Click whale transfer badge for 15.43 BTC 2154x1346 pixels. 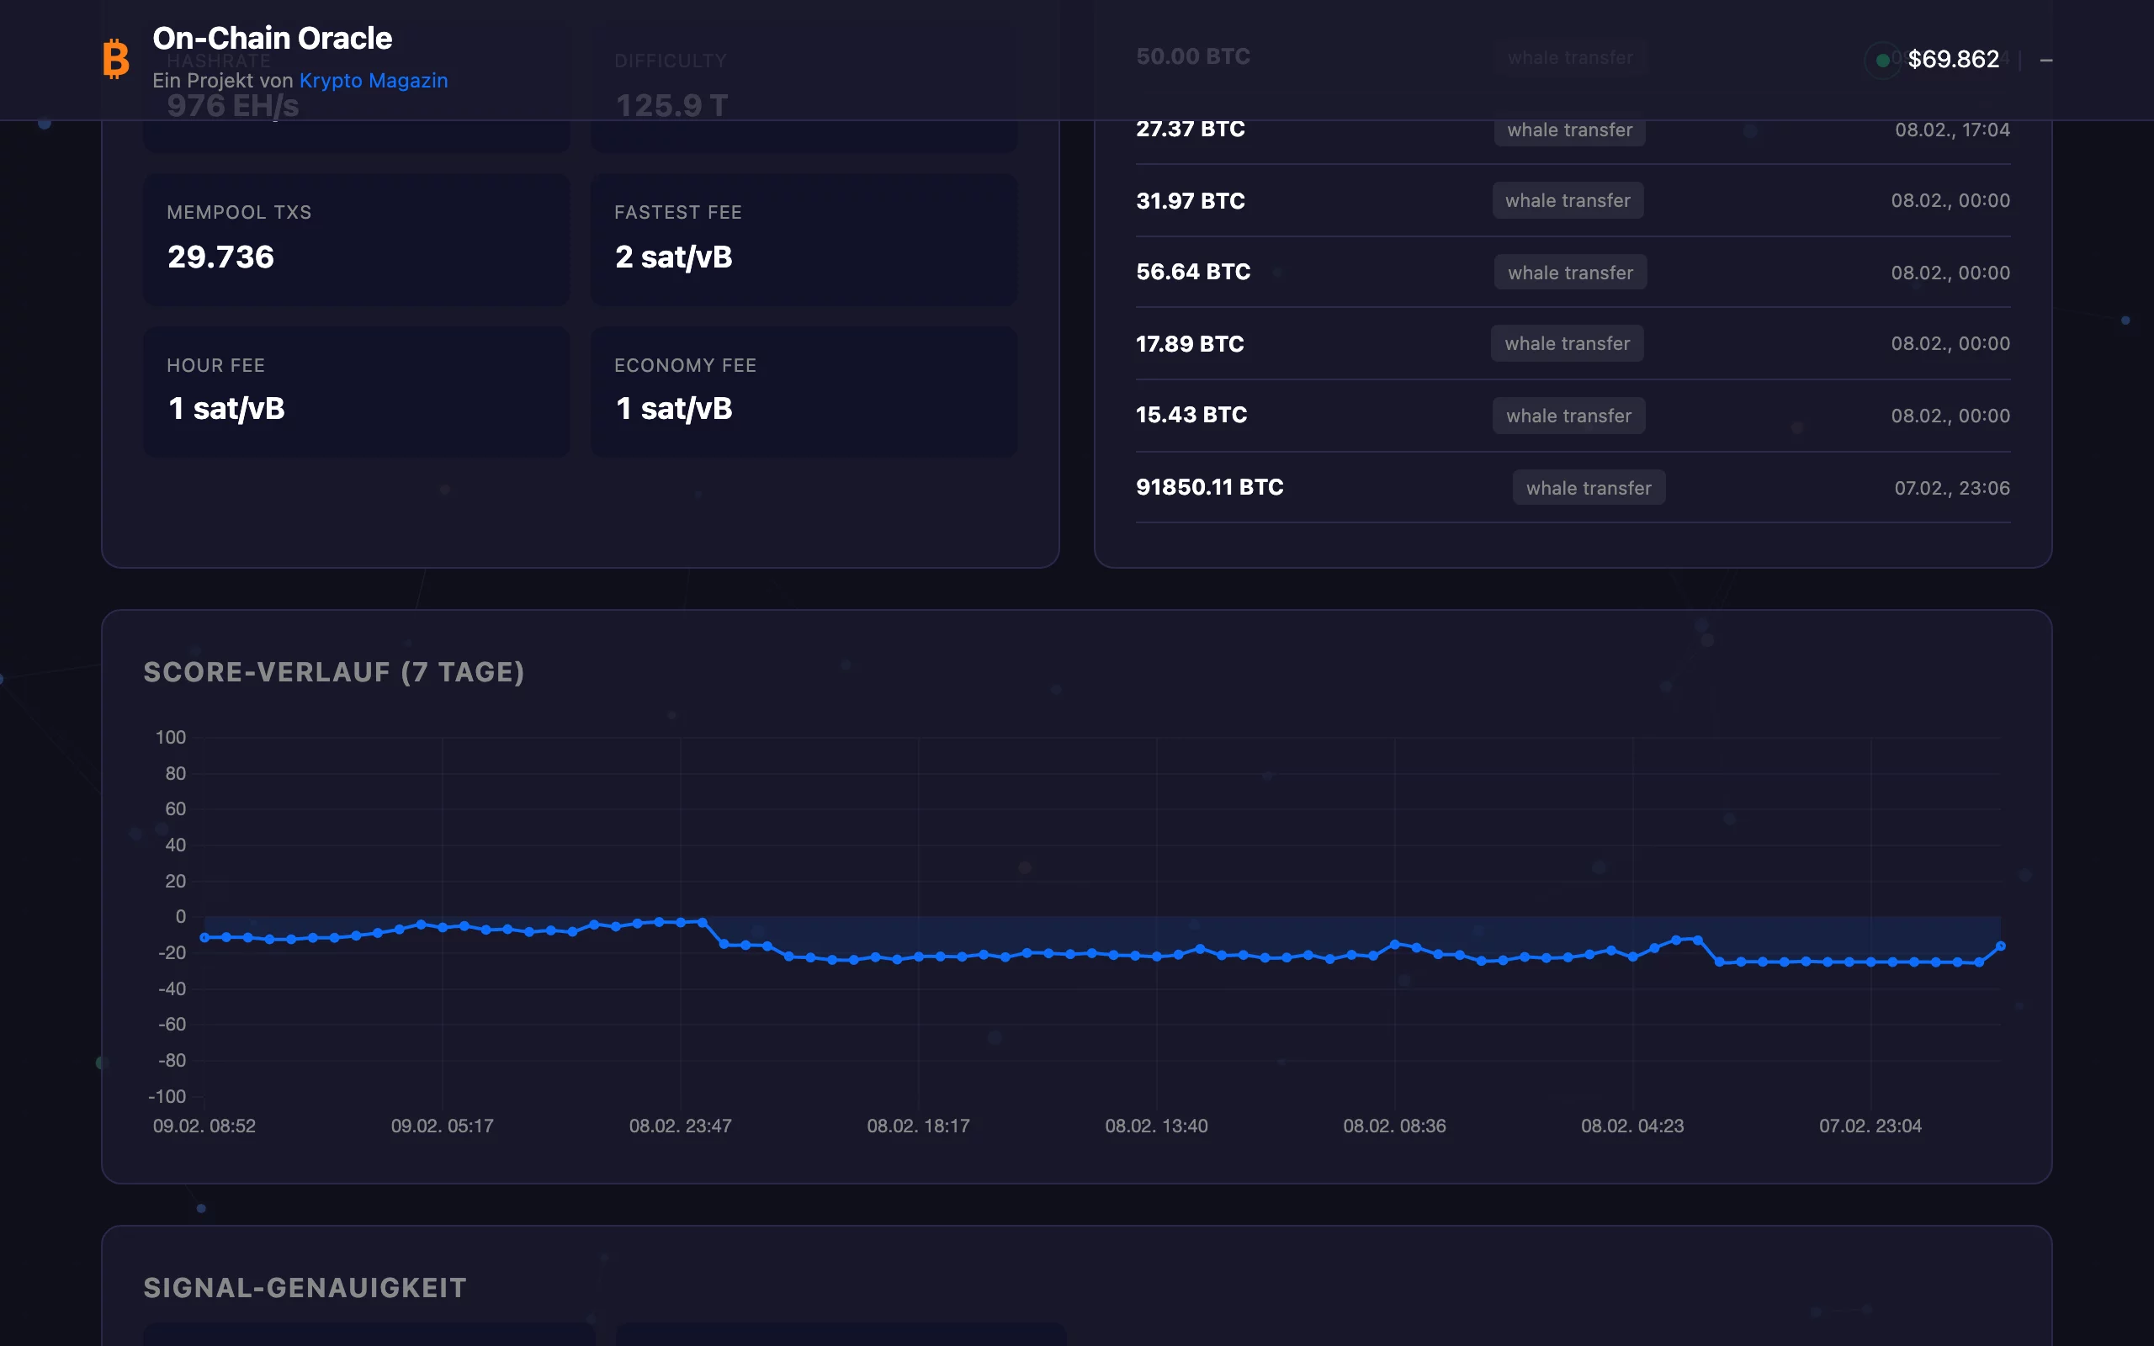(1568, 416)
